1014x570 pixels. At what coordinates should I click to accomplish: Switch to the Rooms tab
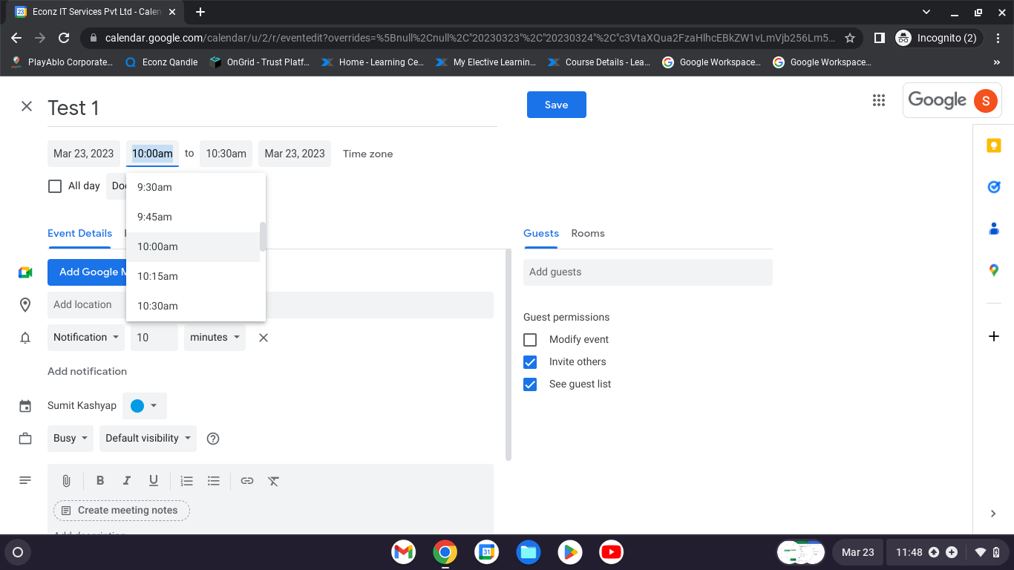tap(588, 233)
